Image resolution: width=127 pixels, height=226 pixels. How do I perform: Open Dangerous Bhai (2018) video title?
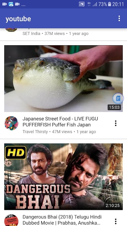[62, 220]
